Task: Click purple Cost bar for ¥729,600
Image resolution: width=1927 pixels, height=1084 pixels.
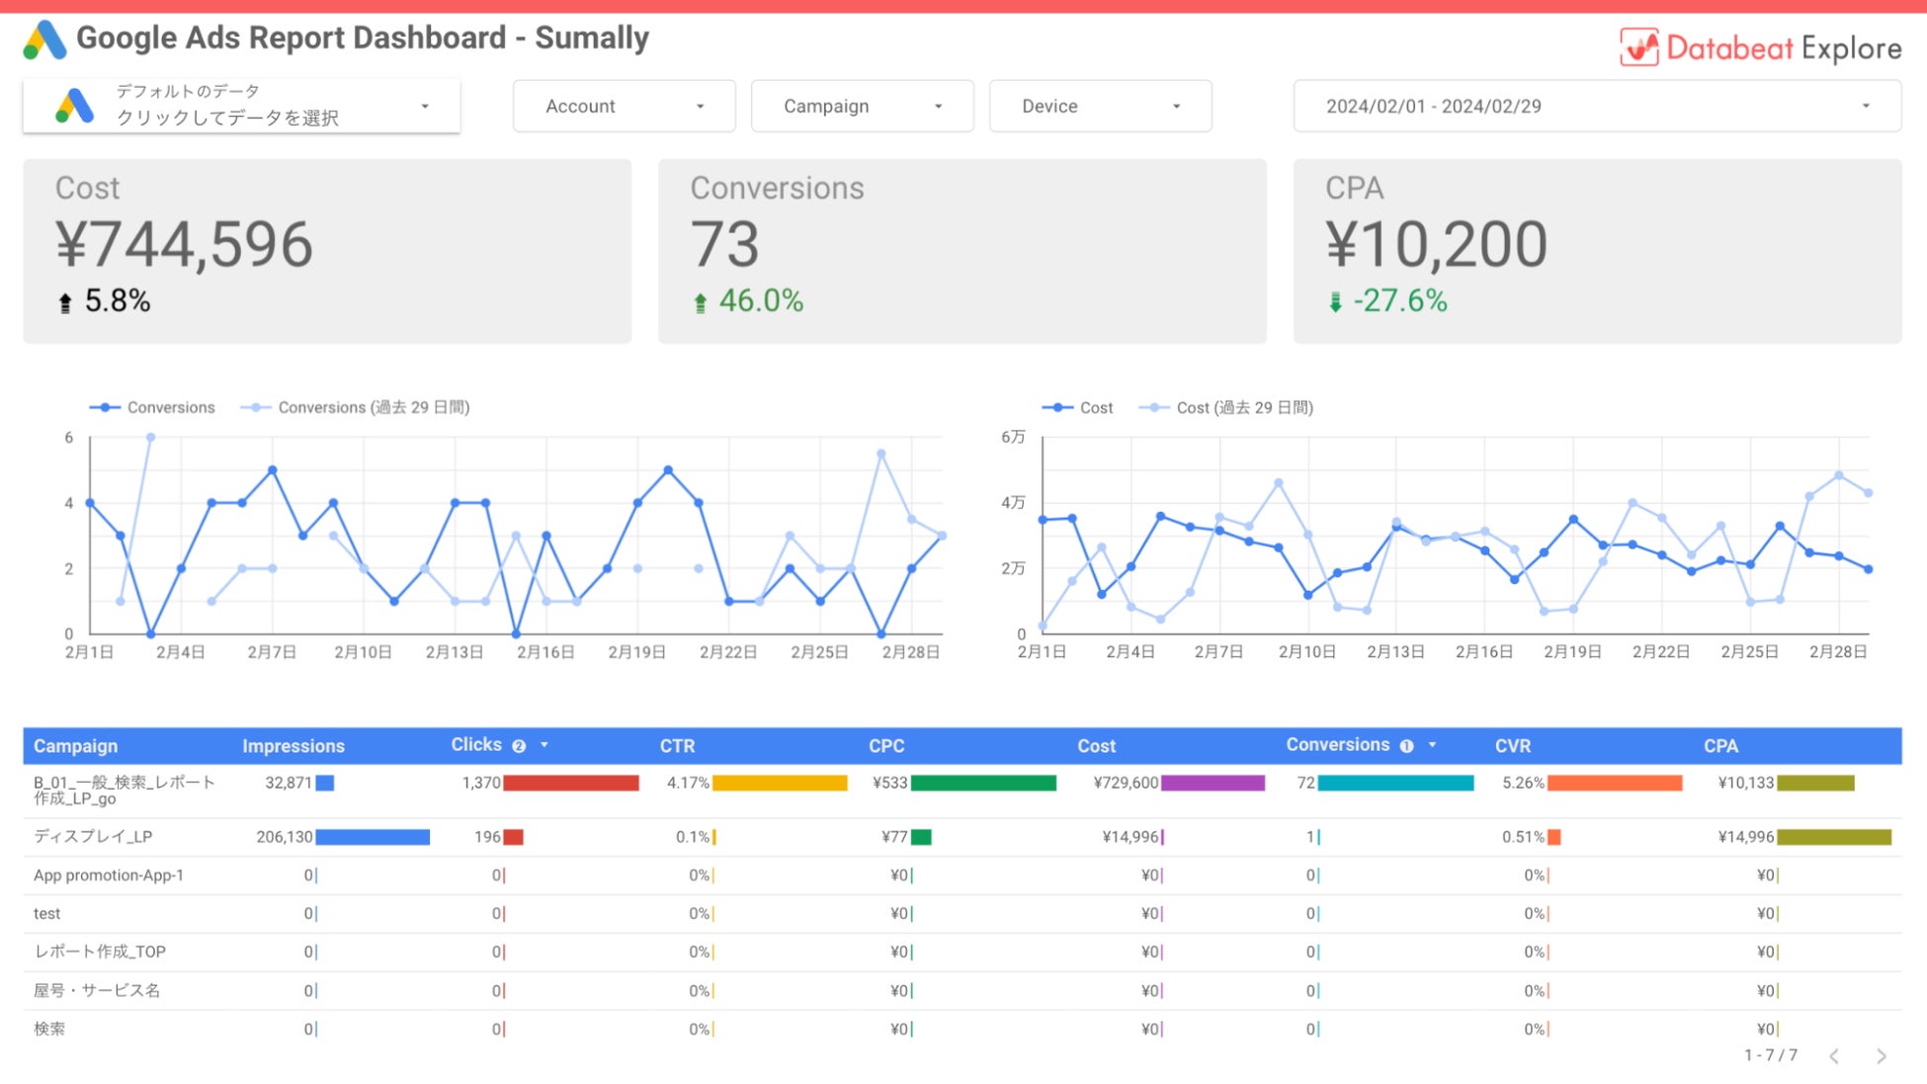Action: 1213,783
